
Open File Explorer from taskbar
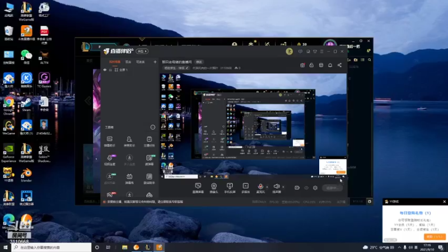click(x=124, y=248)
